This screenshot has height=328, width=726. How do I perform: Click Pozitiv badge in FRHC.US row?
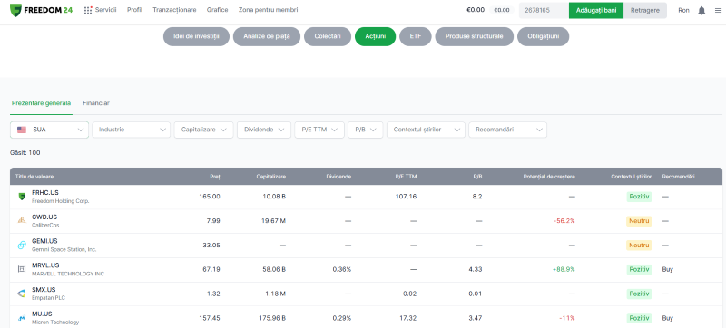[639, 197]
